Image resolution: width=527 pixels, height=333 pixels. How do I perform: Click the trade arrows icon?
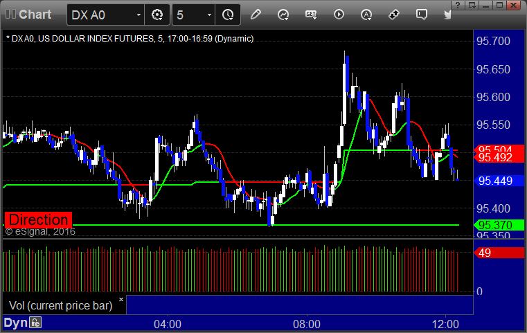point(393,15)
